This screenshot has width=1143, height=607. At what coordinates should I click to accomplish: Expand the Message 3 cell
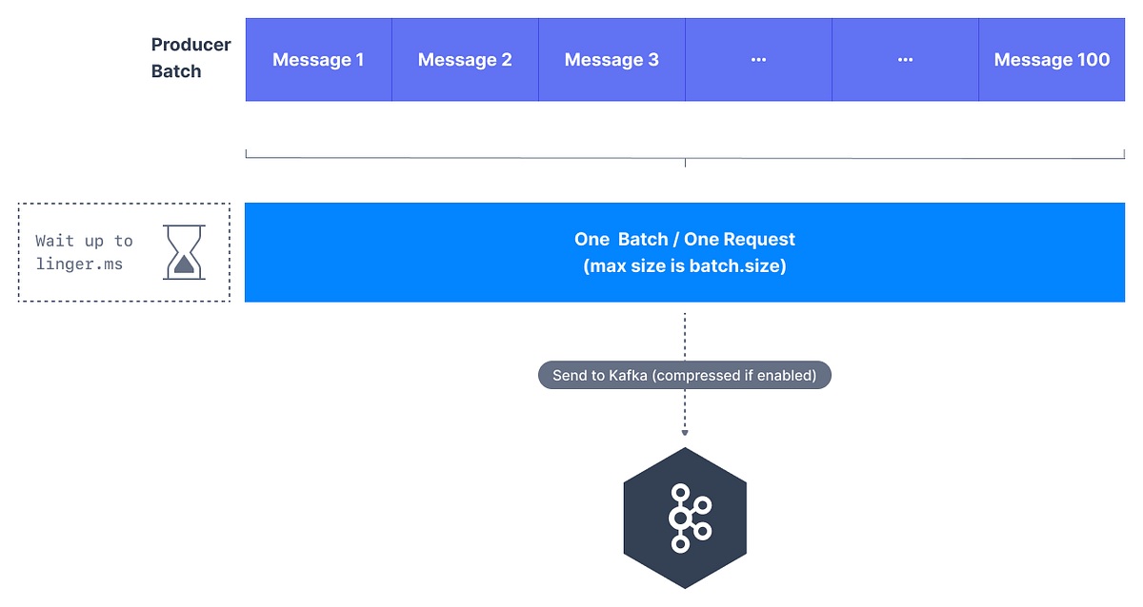click(x=612, y=59)
